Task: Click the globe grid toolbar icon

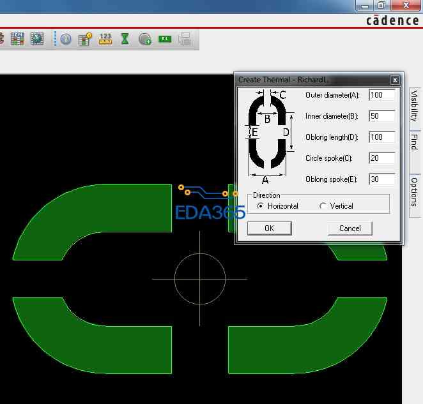Action: [x=37, y=39]
